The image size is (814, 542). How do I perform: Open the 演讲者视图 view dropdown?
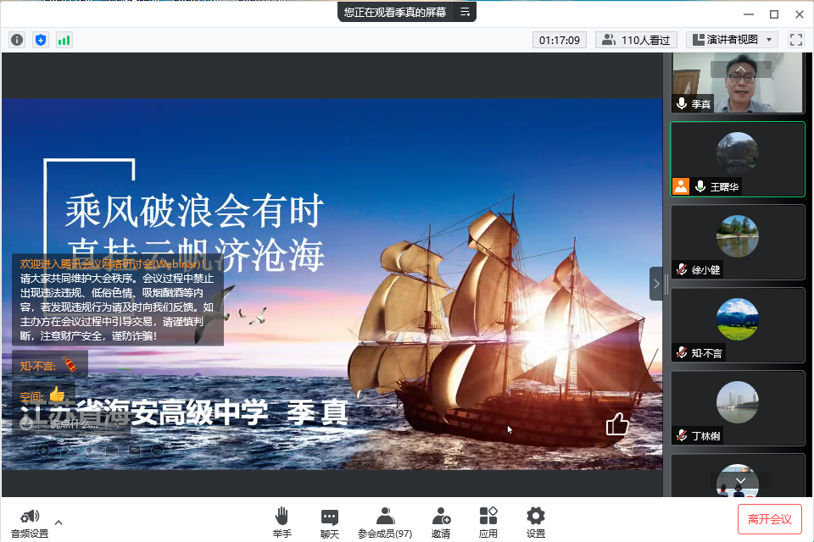(x=733, y=40)
